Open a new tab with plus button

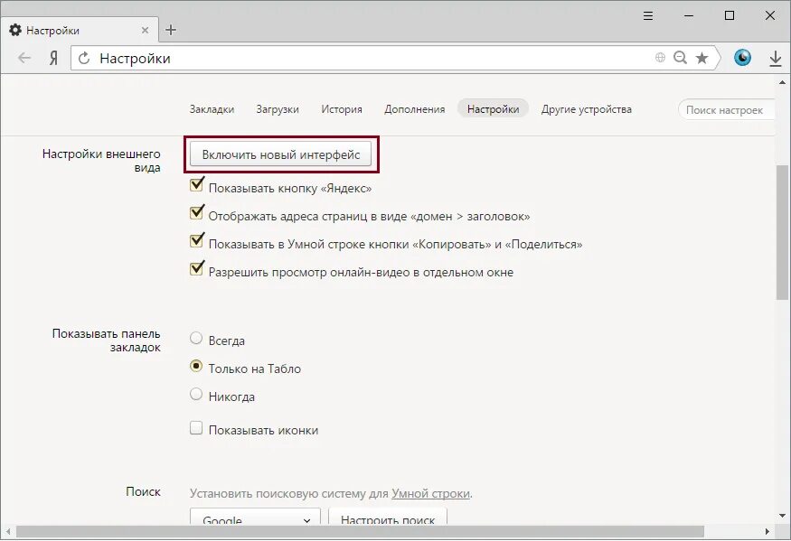coord(171,30)
